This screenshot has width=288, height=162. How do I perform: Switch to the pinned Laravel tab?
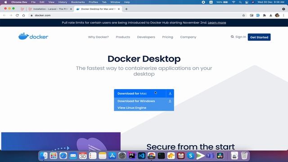[22, 9]
